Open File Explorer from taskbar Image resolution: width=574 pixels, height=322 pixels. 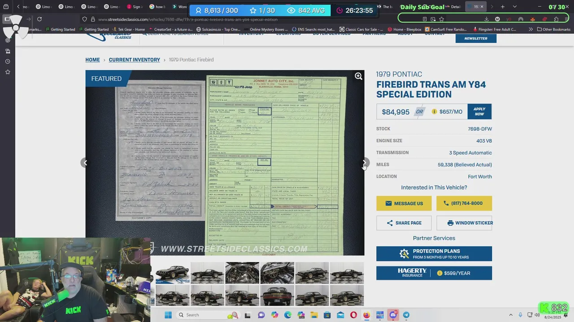point(313,315)
